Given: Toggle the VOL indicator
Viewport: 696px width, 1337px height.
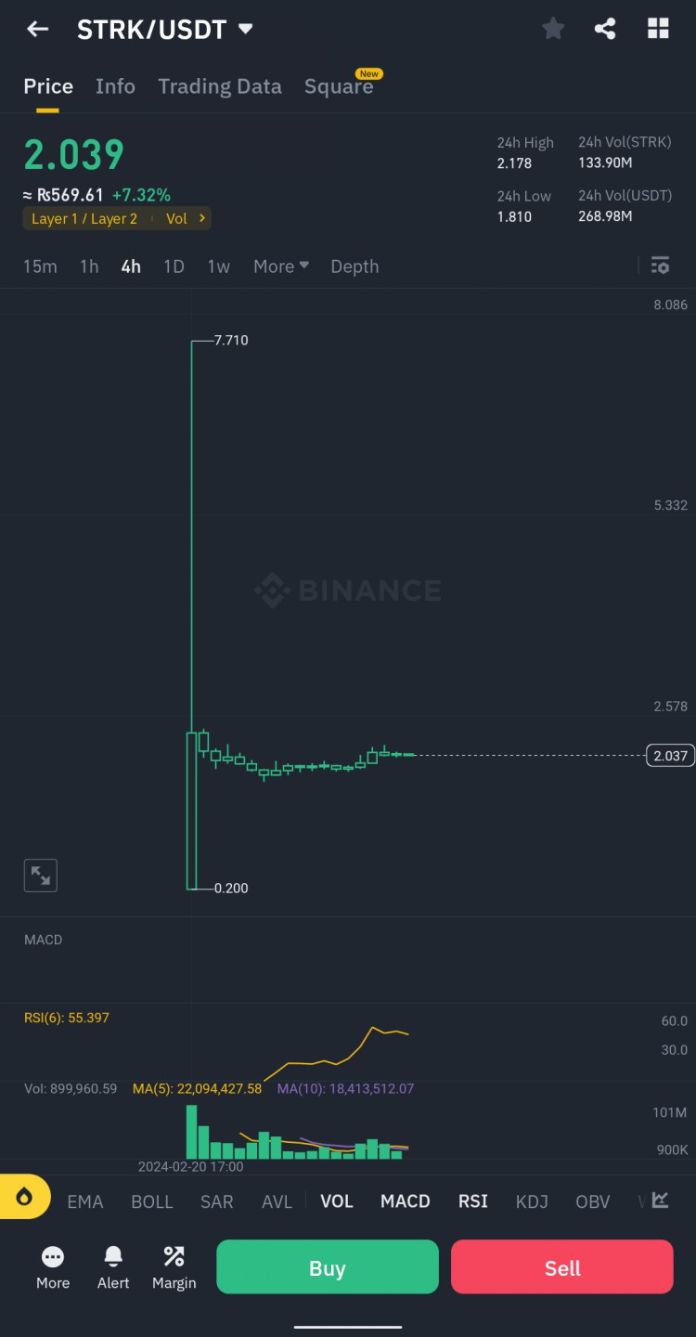Looking at the screenshot, I should (337, 1201).
